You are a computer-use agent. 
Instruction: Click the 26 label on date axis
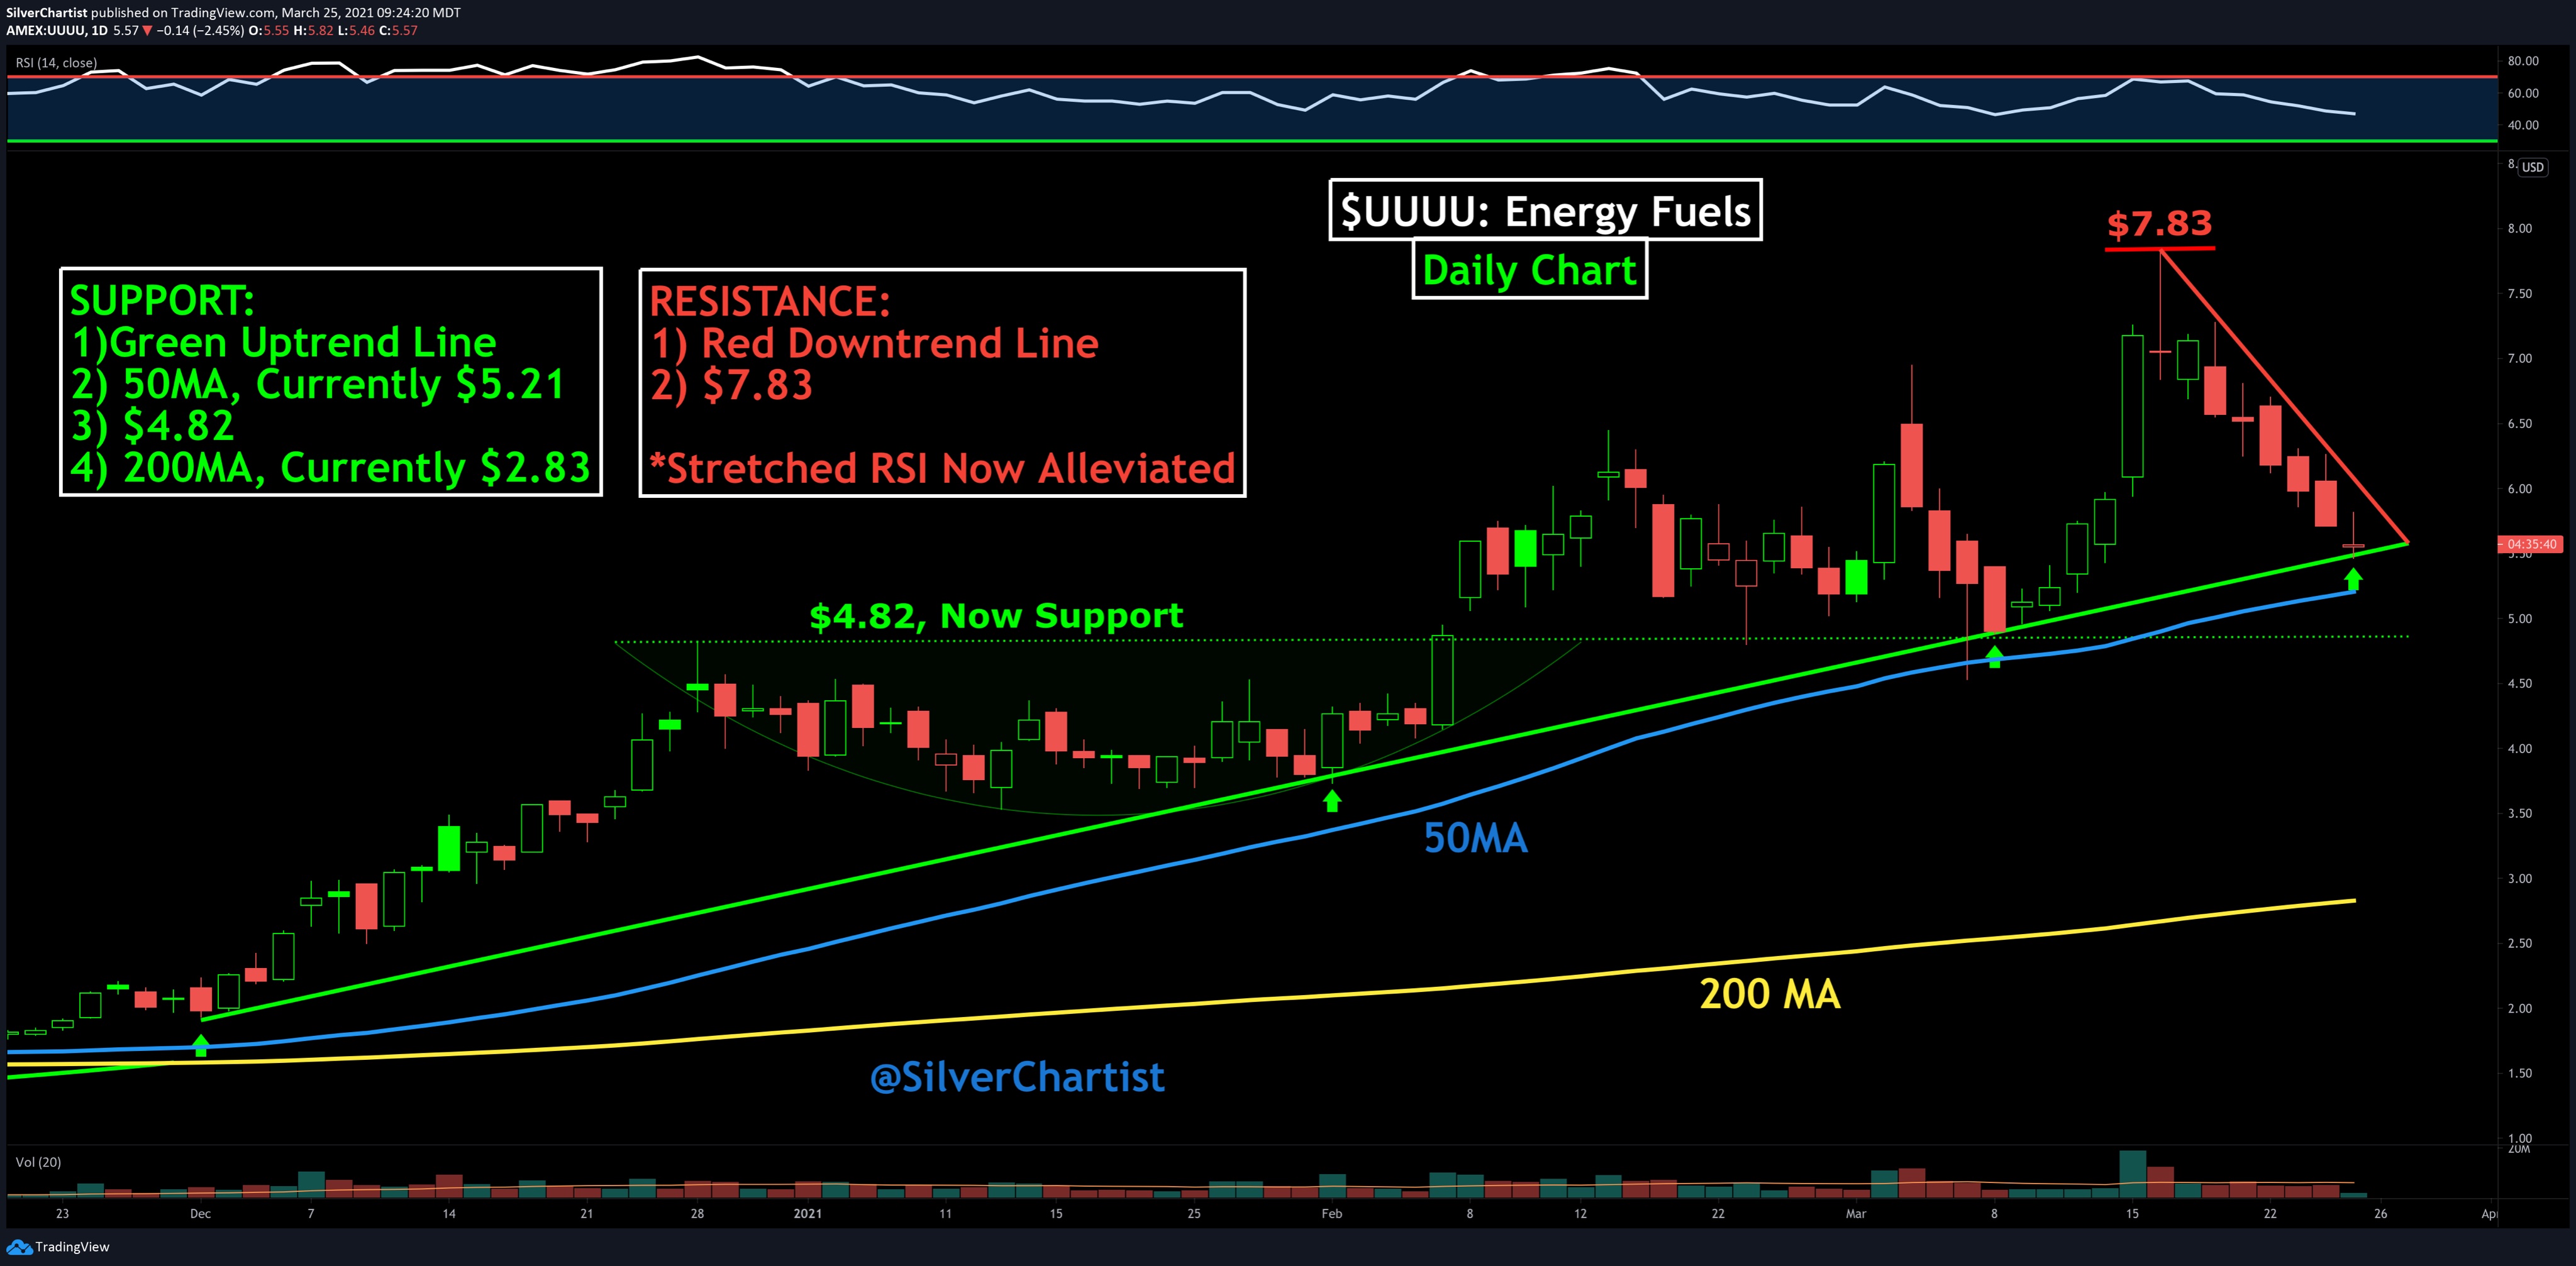2380,1213
